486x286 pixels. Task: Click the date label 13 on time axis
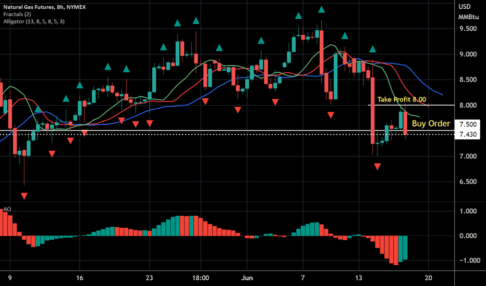click(359, 278)
